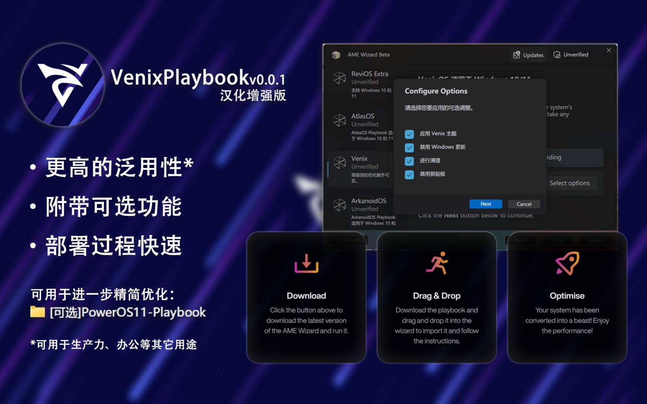Select the Venix list entry
The image size is (647, 404).
361,169
